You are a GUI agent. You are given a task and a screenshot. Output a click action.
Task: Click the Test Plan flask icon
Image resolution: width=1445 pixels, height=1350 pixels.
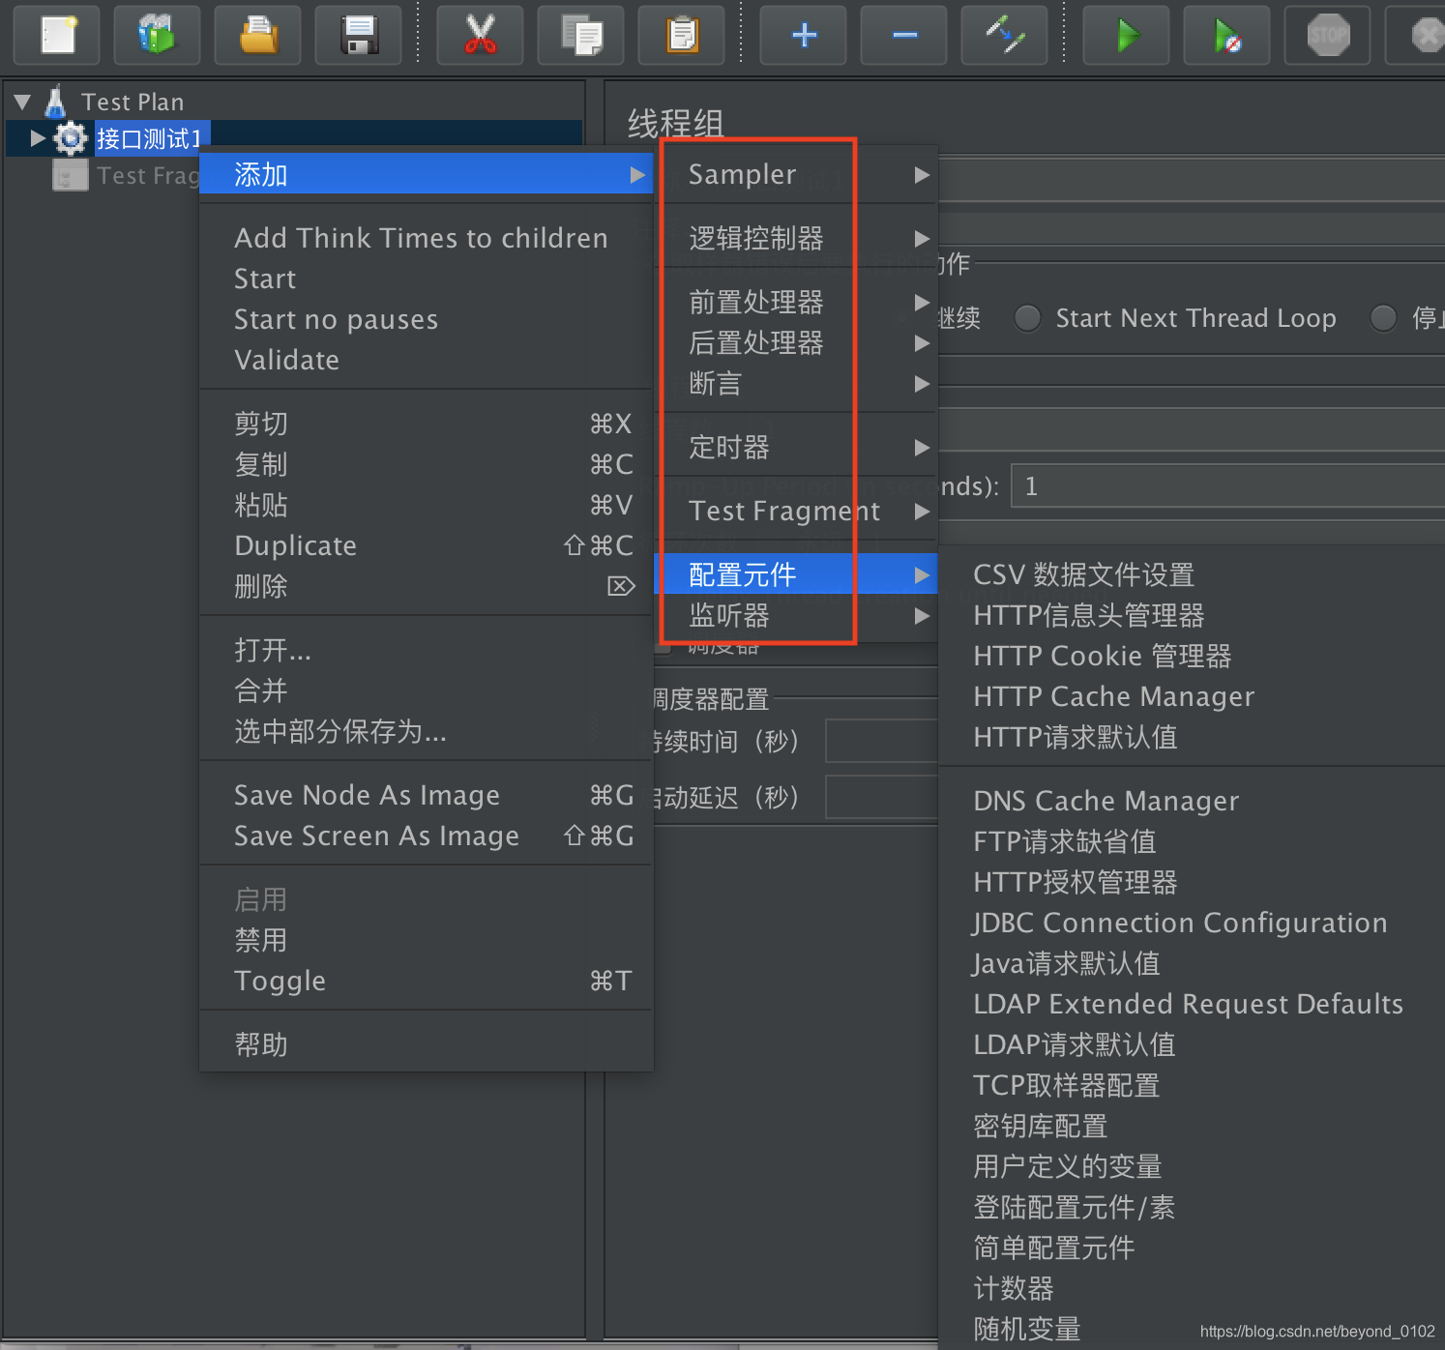tap(56, 102)
